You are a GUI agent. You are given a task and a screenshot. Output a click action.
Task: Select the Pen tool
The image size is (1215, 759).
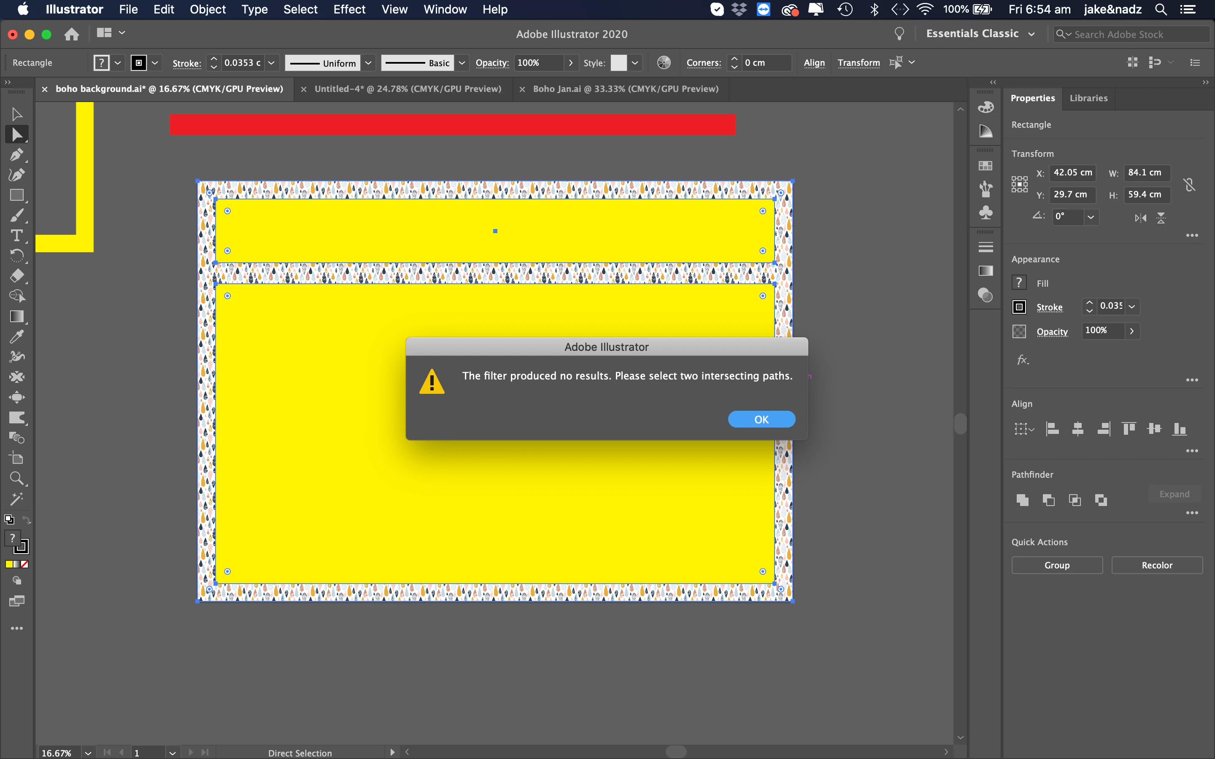tap(16, 155)
